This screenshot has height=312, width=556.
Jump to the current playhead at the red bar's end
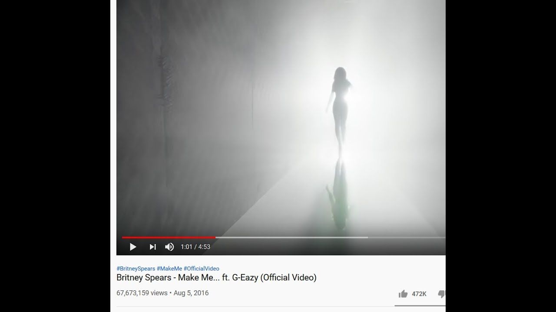215,237
